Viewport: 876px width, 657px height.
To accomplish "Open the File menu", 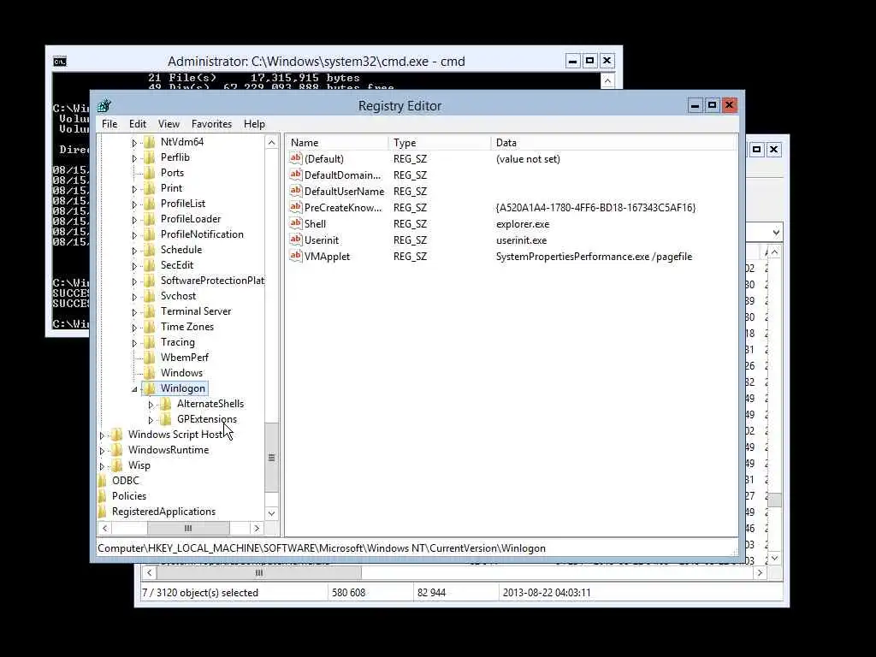I will tap(109, 124).
